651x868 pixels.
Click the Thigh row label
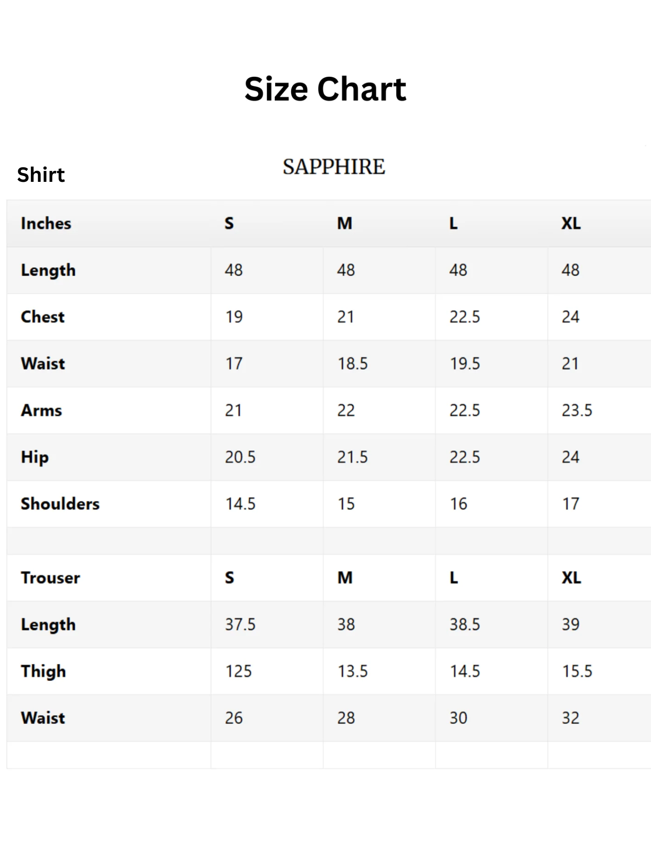43,671
